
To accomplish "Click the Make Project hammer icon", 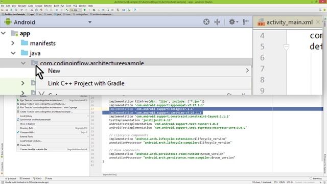I will [67, 10].
